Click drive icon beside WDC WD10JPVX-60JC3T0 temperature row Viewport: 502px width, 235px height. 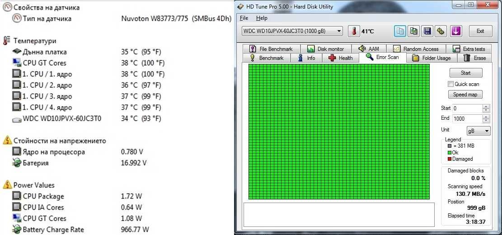coord(17,119)
